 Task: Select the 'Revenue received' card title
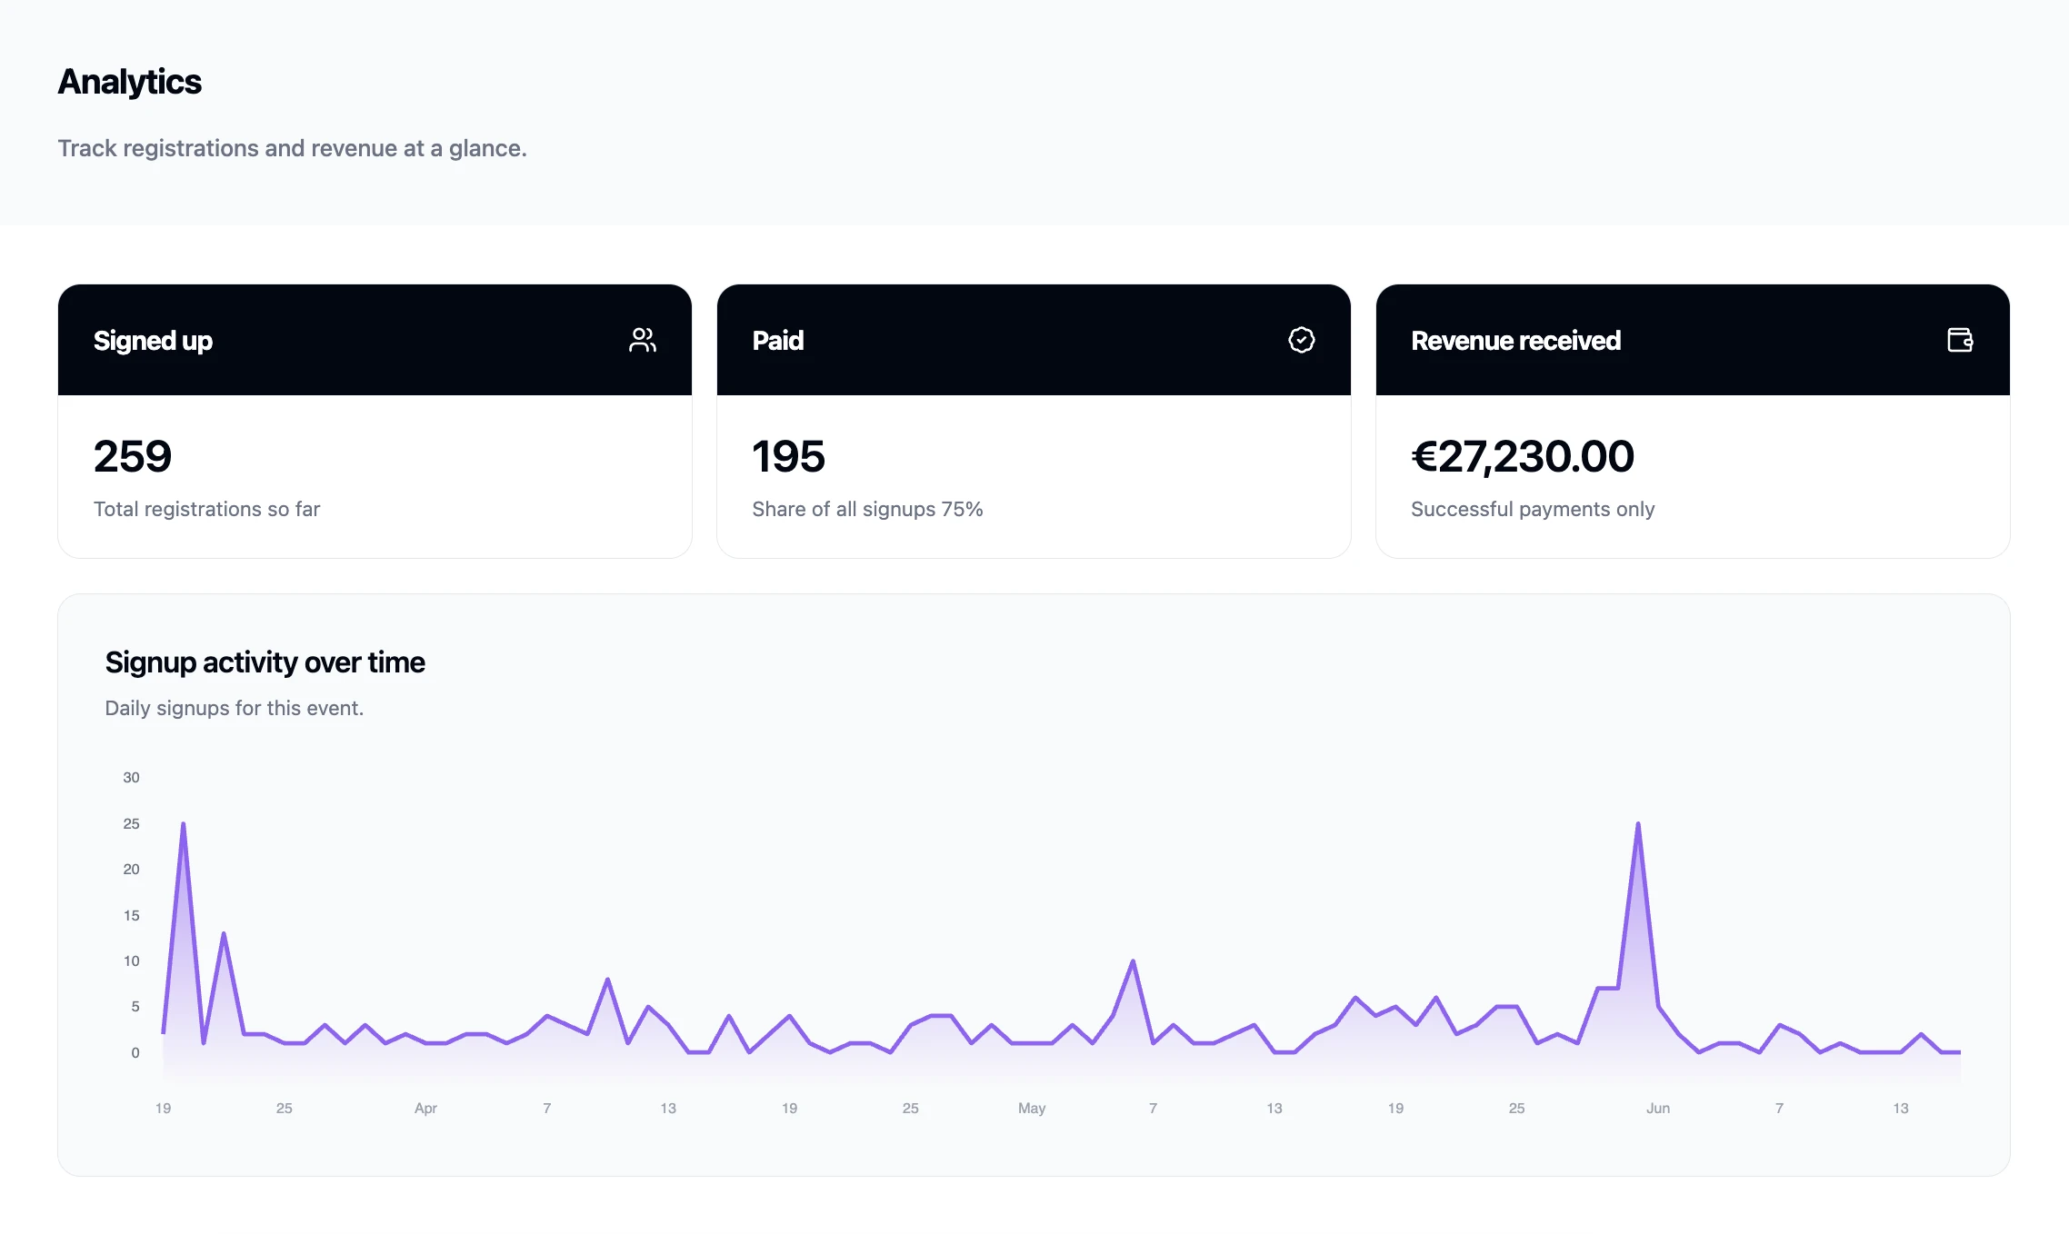coord(1516,341)
